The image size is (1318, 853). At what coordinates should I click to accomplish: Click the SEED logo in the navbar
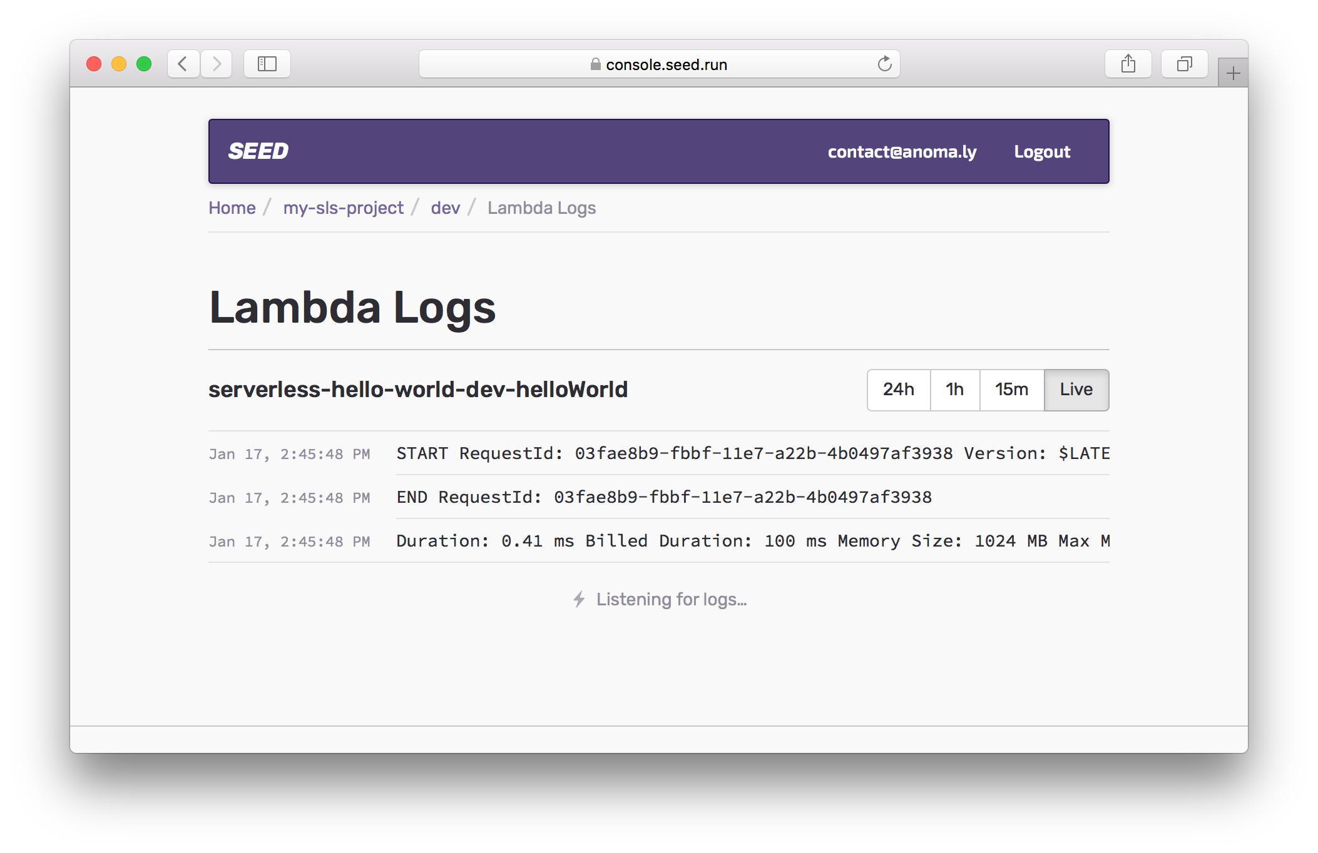click(x=257, y=151)
